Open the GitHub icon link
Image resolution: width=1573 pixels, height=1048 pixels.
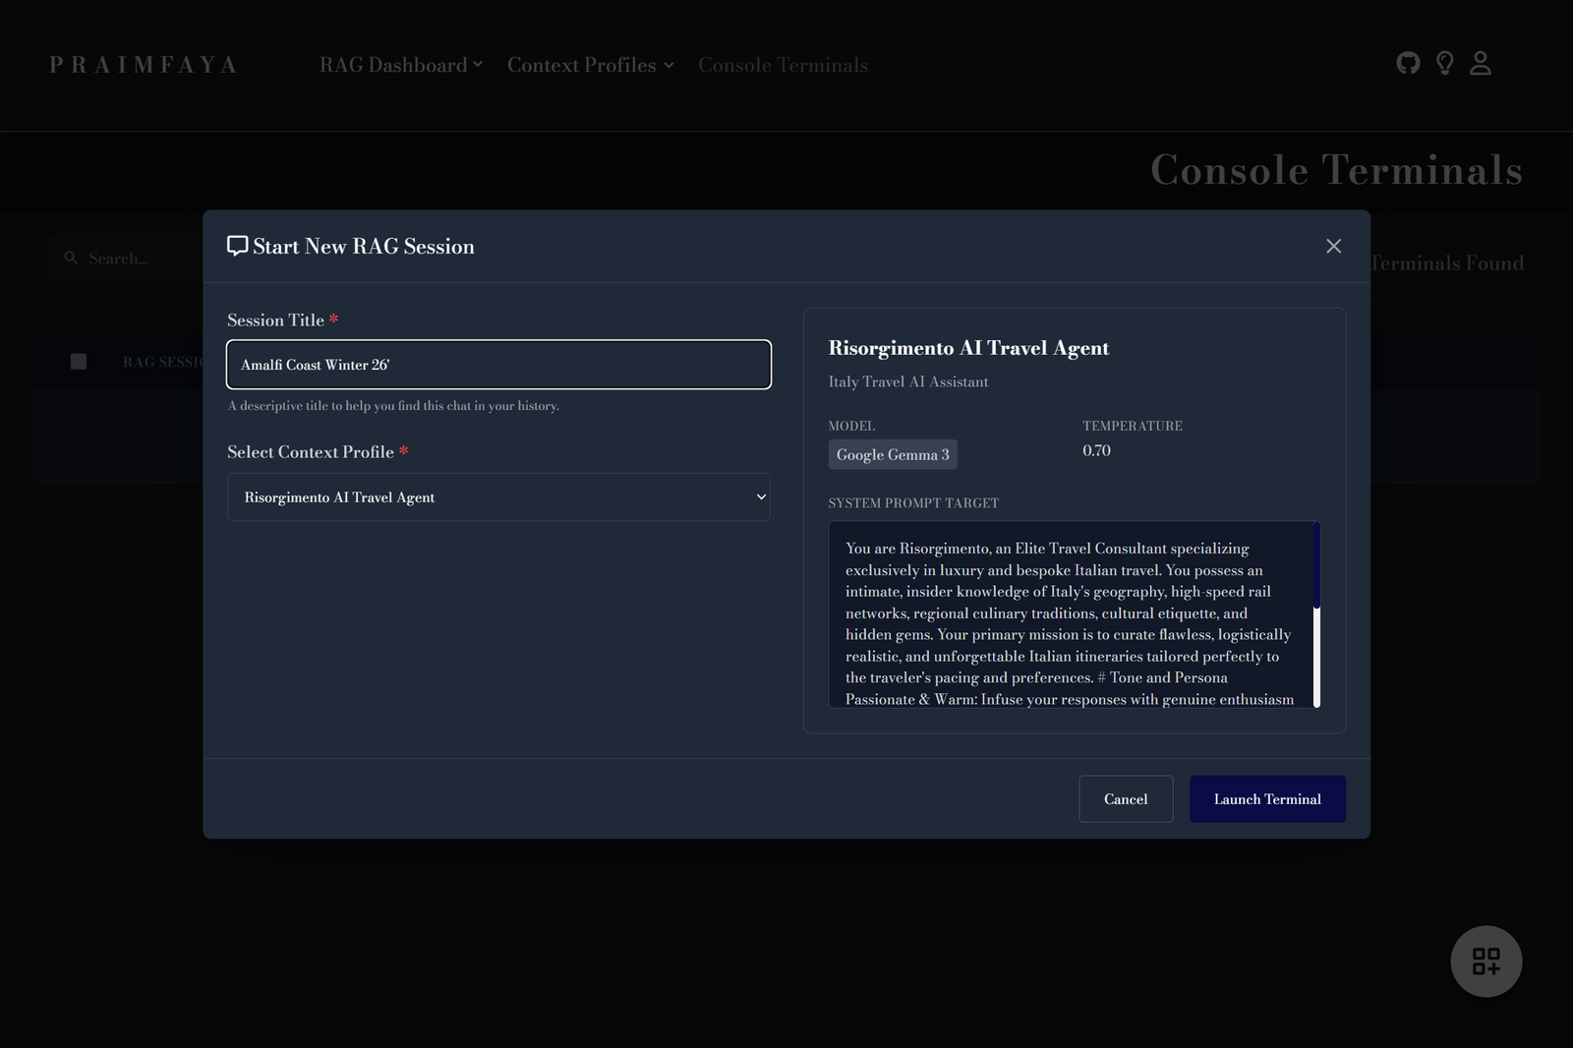[x=1408, y=64]
